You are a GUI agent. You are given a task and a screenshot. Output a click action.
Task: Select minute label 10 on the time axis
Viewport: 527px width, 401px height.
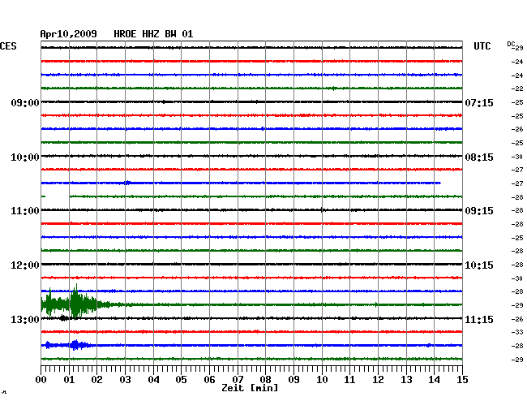[322, 379]
